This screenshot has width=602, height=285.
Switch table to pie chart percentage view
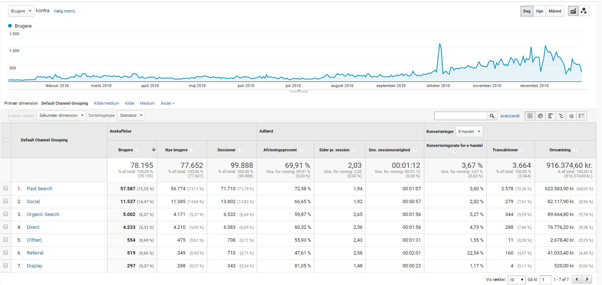pos(540,116)
